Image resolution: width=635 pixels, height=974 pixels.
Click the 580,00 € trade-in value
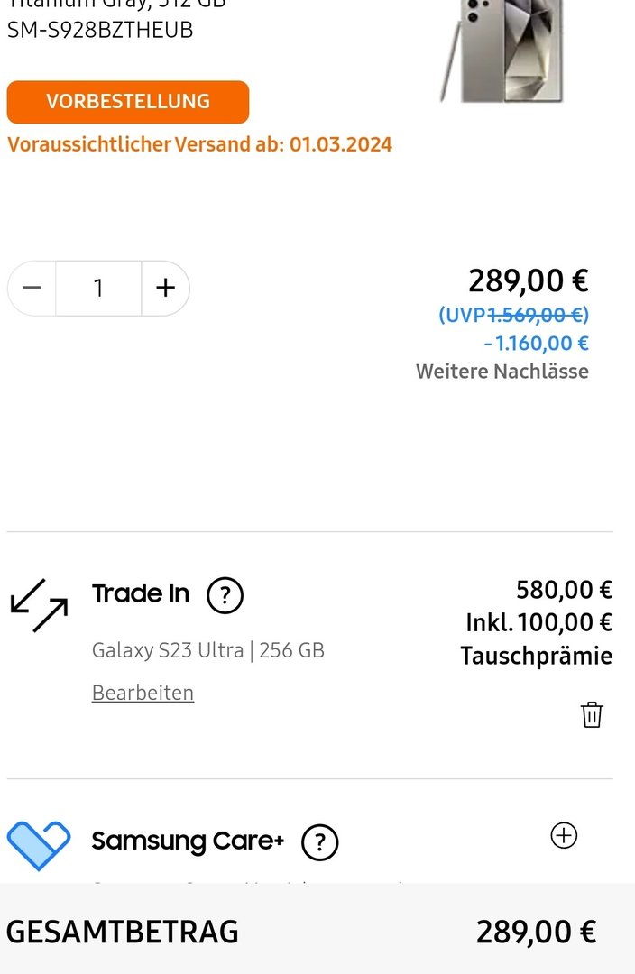pos(564,590)
